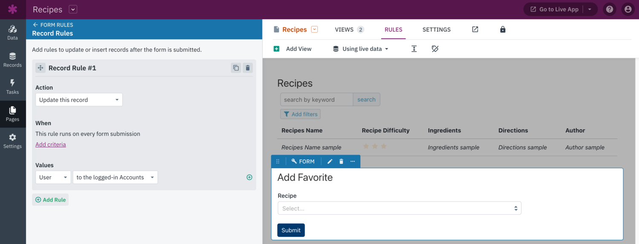Open the user account profile icon
This screenshot has width=639, height=244.
[x=628, y=9]
